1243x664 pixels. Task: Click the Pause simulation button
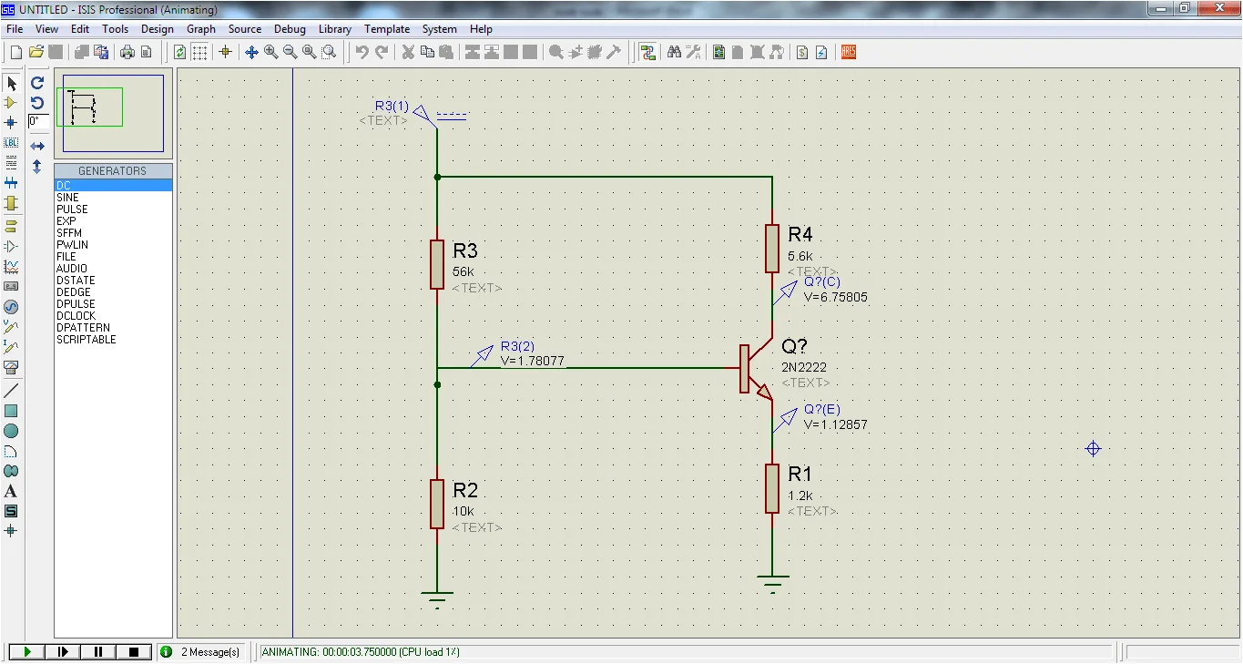click(x=98, y=652)
